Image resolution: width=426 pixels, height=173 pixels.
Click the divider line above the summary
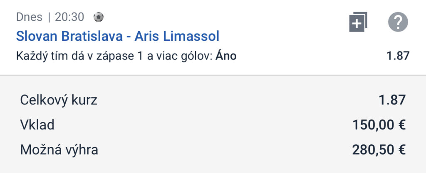[213, 75]
